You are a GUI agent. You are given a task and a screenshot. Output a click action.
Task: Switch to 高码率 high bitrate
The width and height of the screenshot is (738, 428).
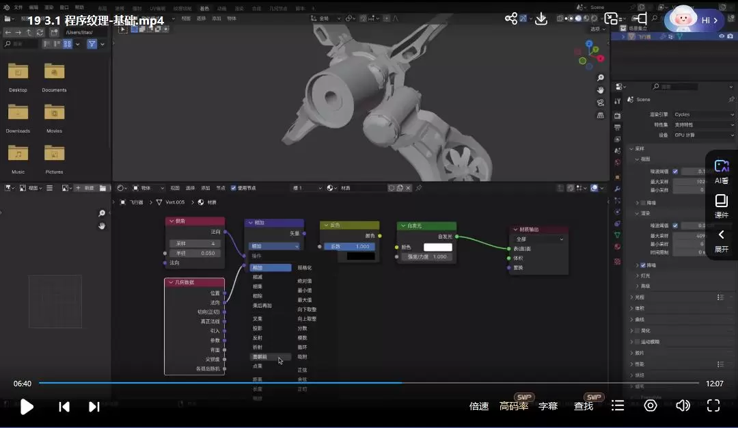pyautogui.click(x=513, y=406)
